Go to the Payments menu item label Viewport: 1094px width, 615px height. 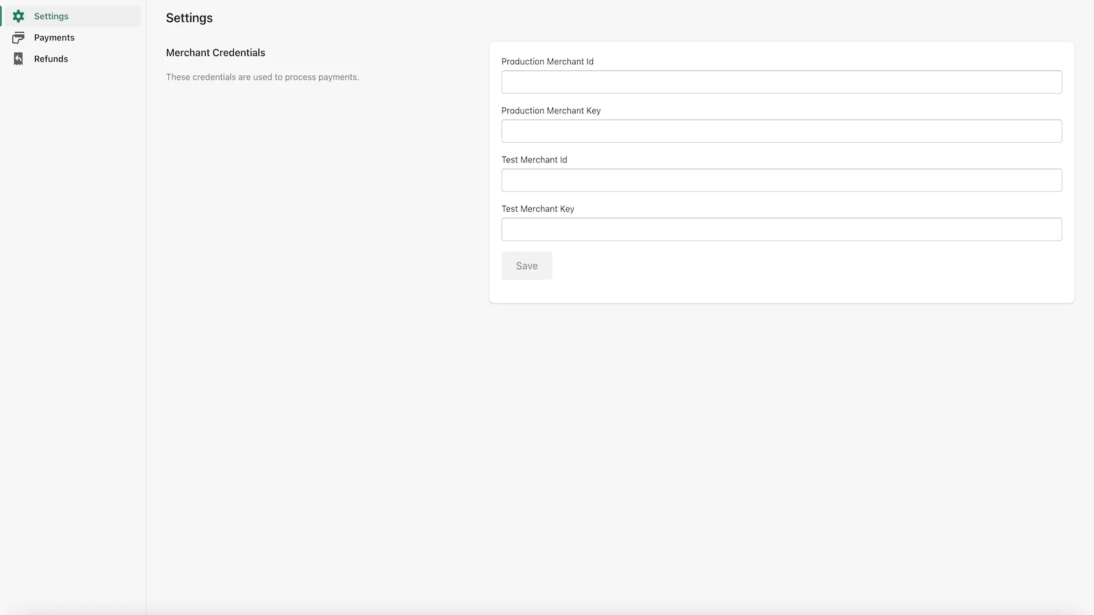coord(54,38)
